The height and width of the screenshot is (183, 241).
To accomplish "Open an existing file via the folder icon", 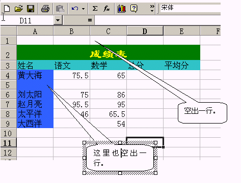I will pyautogui.click(x=19, y=9).
